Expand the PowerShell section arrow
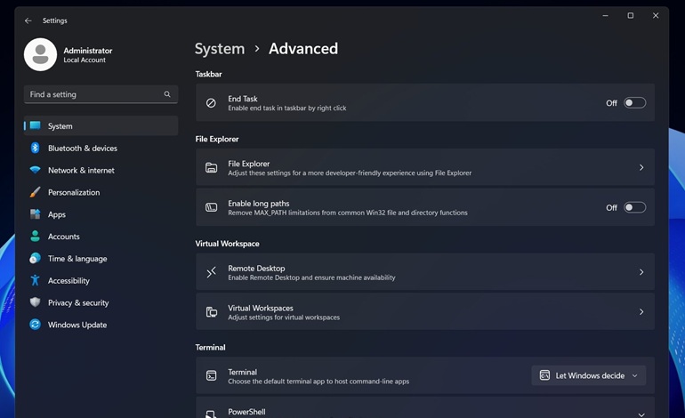The image size is (685, 418). pyautogui.click(x=641, y=414)
